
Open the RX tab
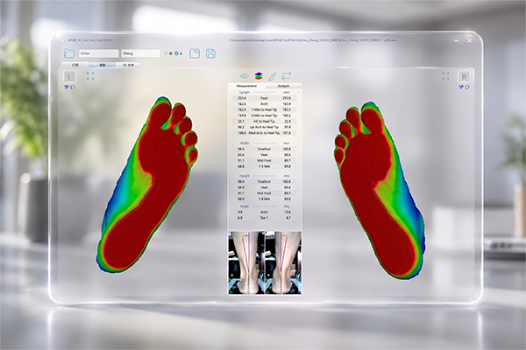coord(128,65)
